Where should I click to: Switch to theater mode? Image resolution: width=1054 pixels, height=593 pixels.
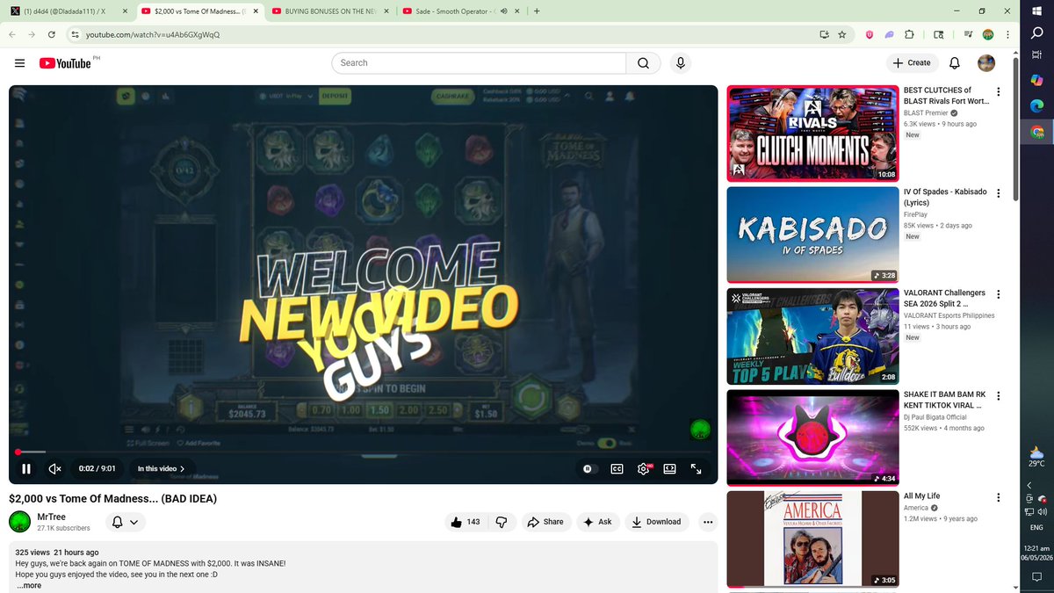pyautogui.click(x=669, y=469)
